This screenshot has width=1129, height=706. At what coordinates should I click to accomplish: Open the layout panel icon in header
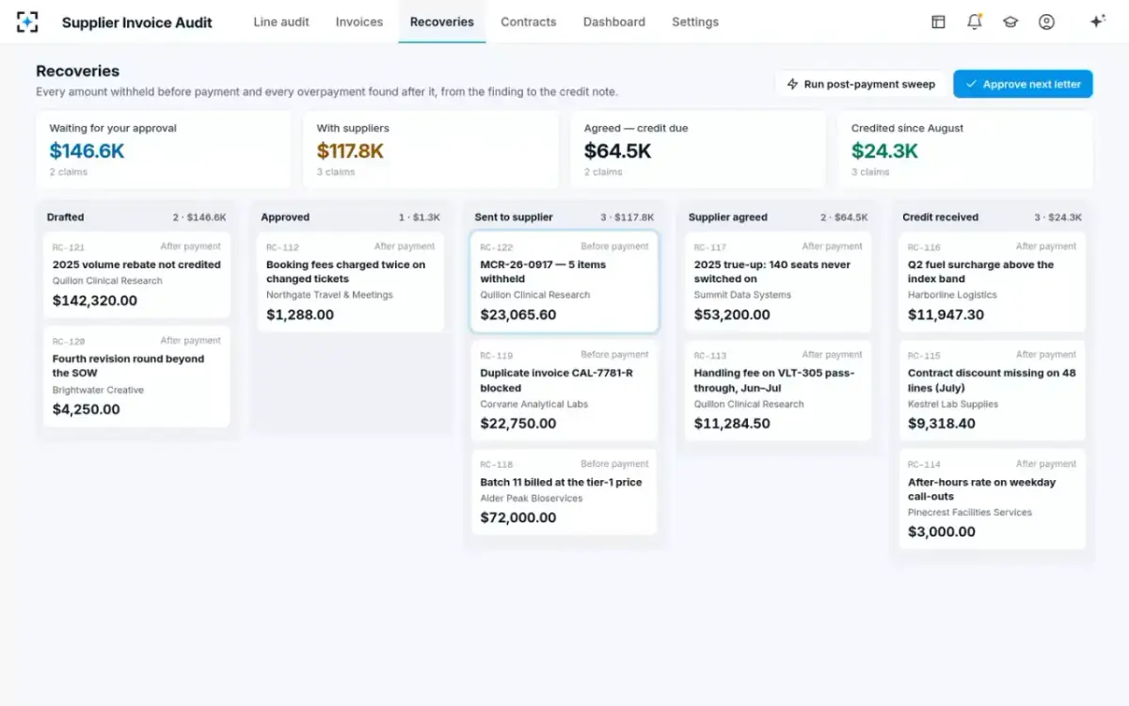938,22
